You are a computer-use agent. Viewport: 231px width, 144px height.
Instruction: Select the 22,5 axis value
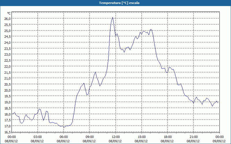[x=8, y=60]
